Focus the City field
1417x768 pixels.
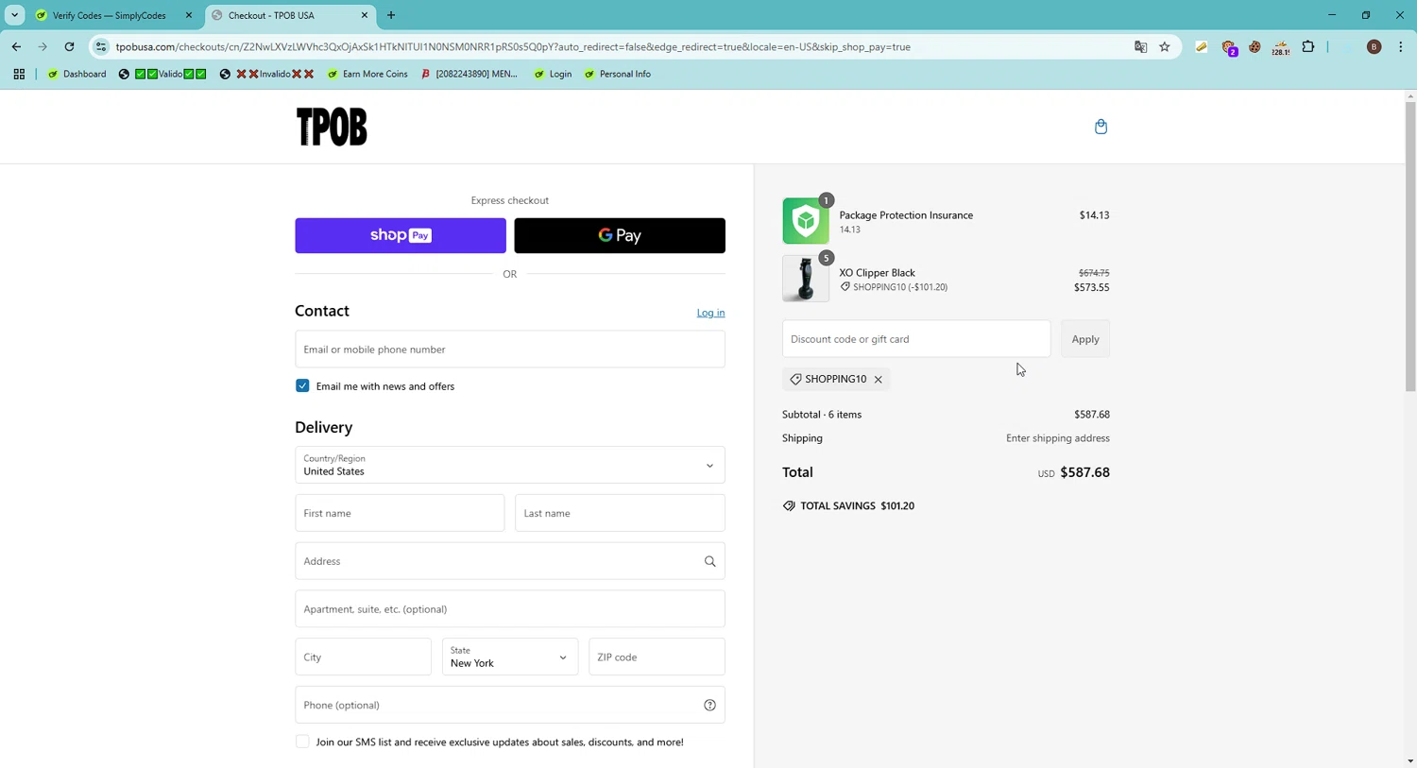[x=363, y=657]
